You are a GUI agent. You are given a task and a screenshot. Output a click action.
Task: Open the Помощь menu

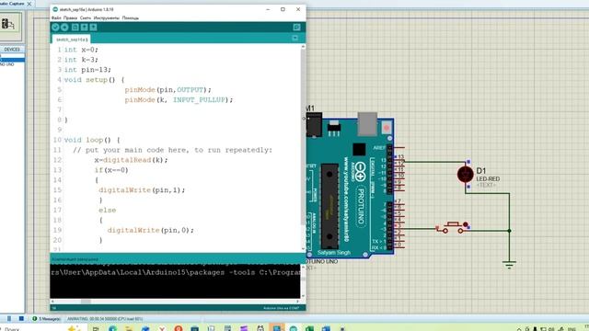131,18
